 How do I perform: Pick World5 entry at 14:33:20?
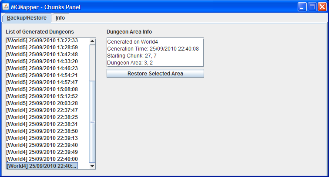[42, 61]
